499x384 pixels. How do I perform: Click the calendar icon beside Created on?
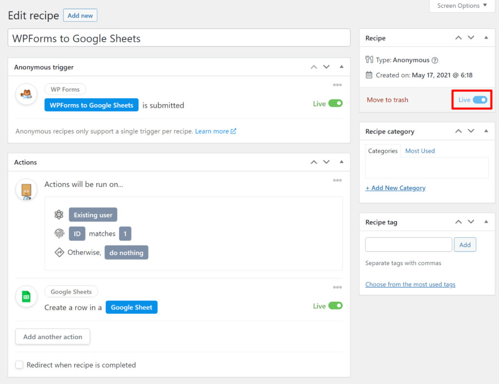click(369, 75)
